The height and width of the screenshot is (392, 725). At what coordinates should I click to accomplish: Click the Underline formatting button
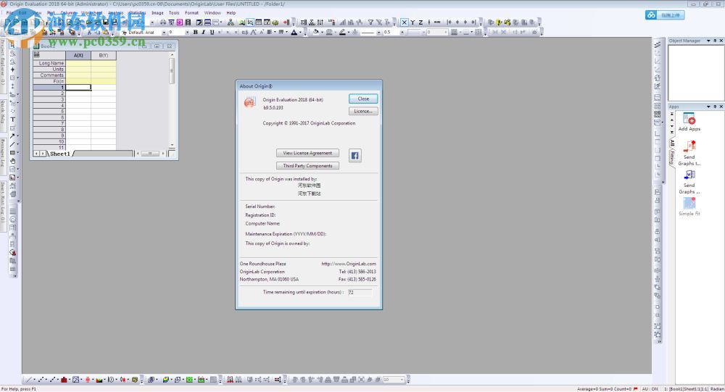pyautogui.click(x=210, y=33)
